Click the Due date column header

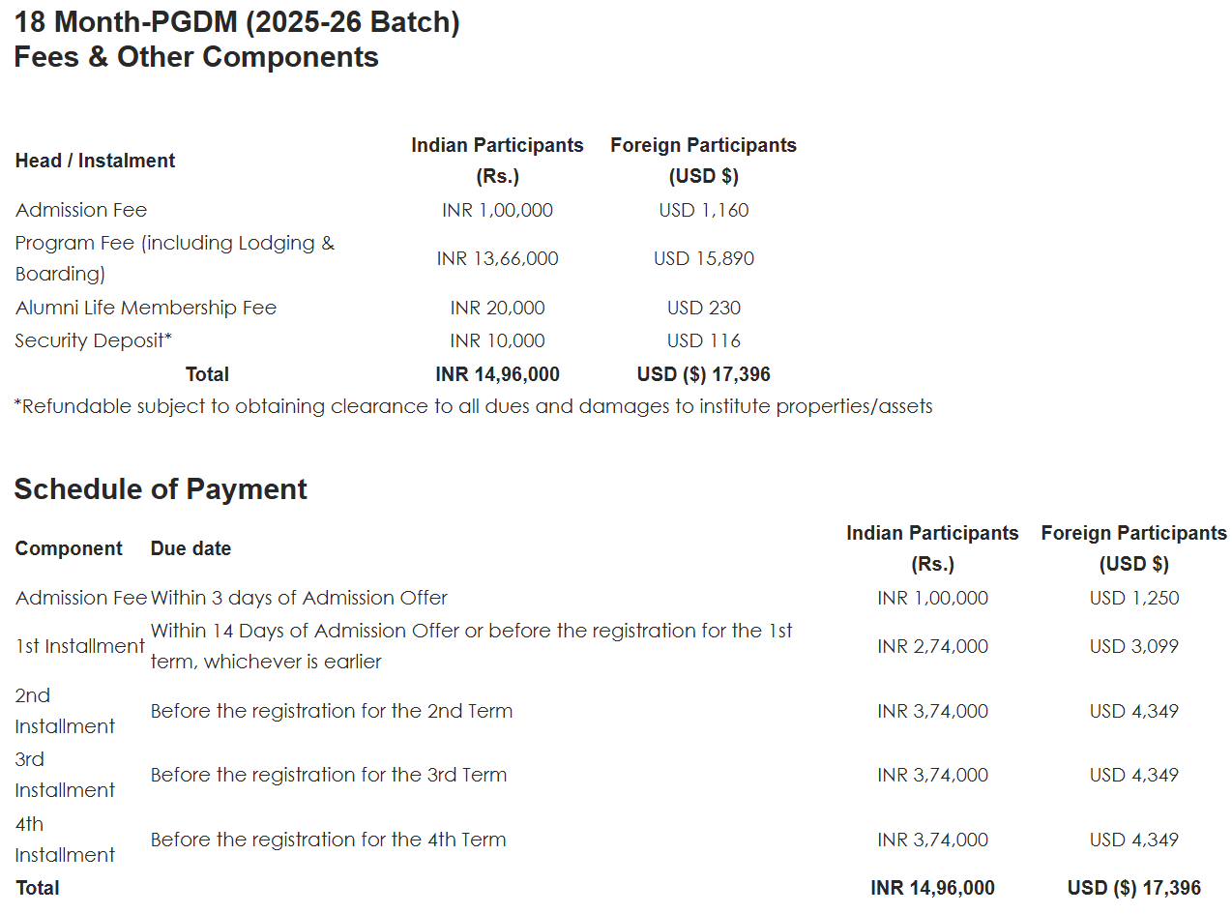[191, 548]
